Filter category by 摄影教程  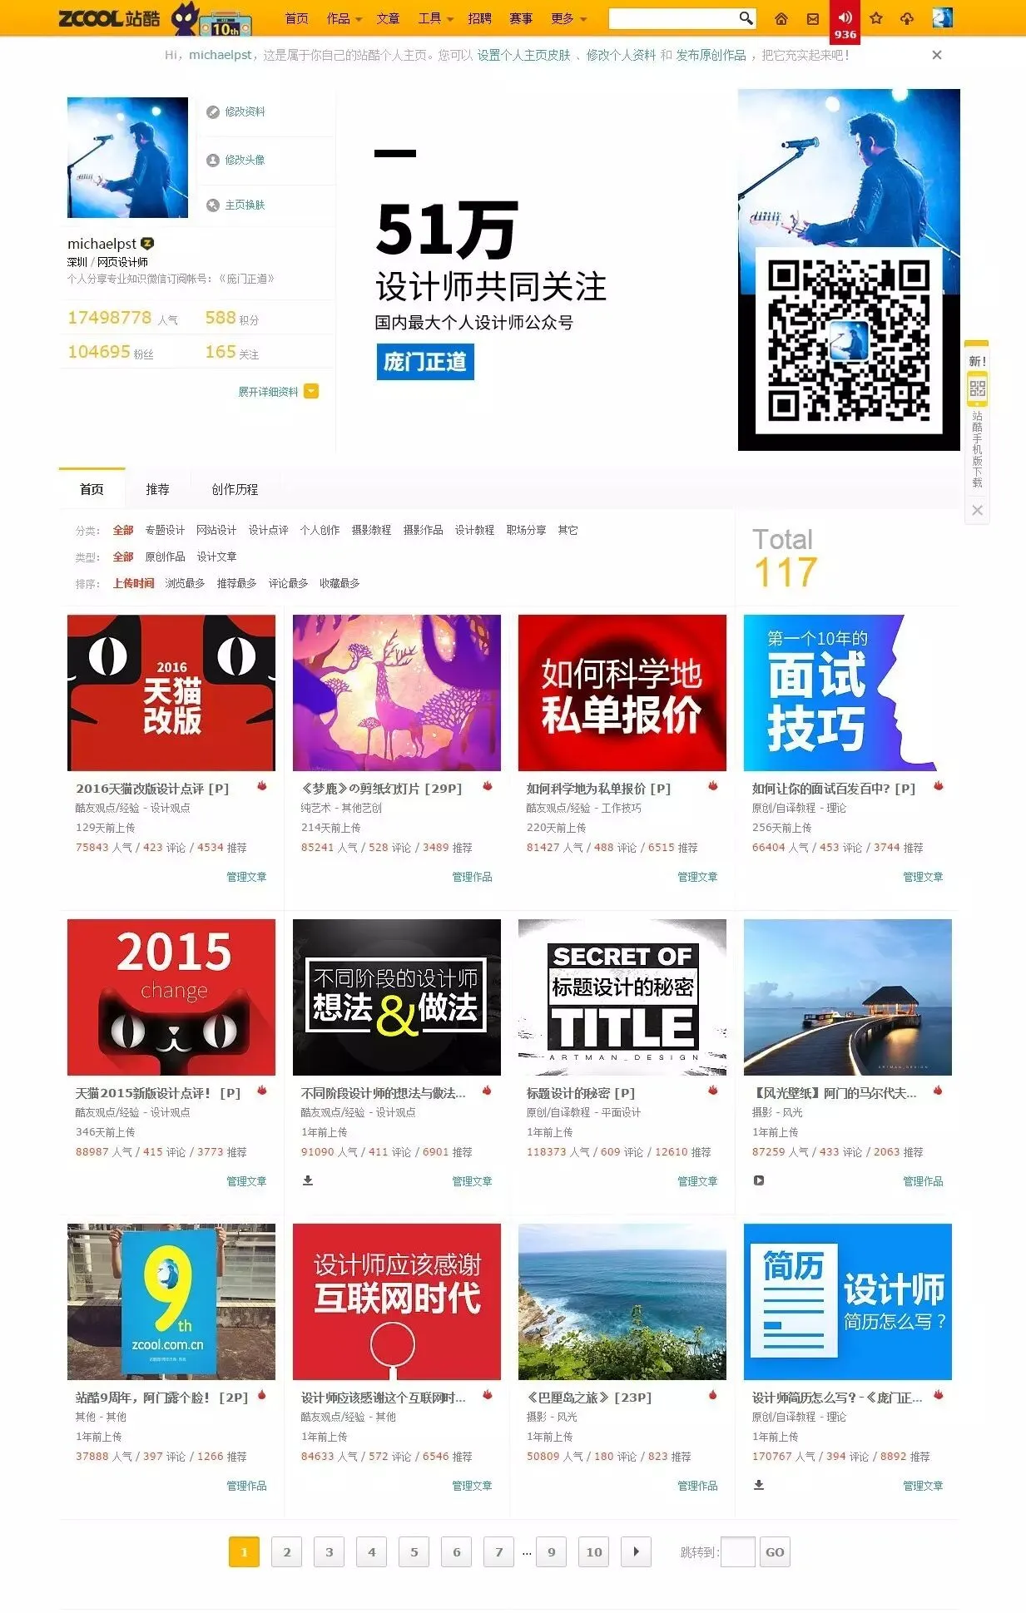371,530
